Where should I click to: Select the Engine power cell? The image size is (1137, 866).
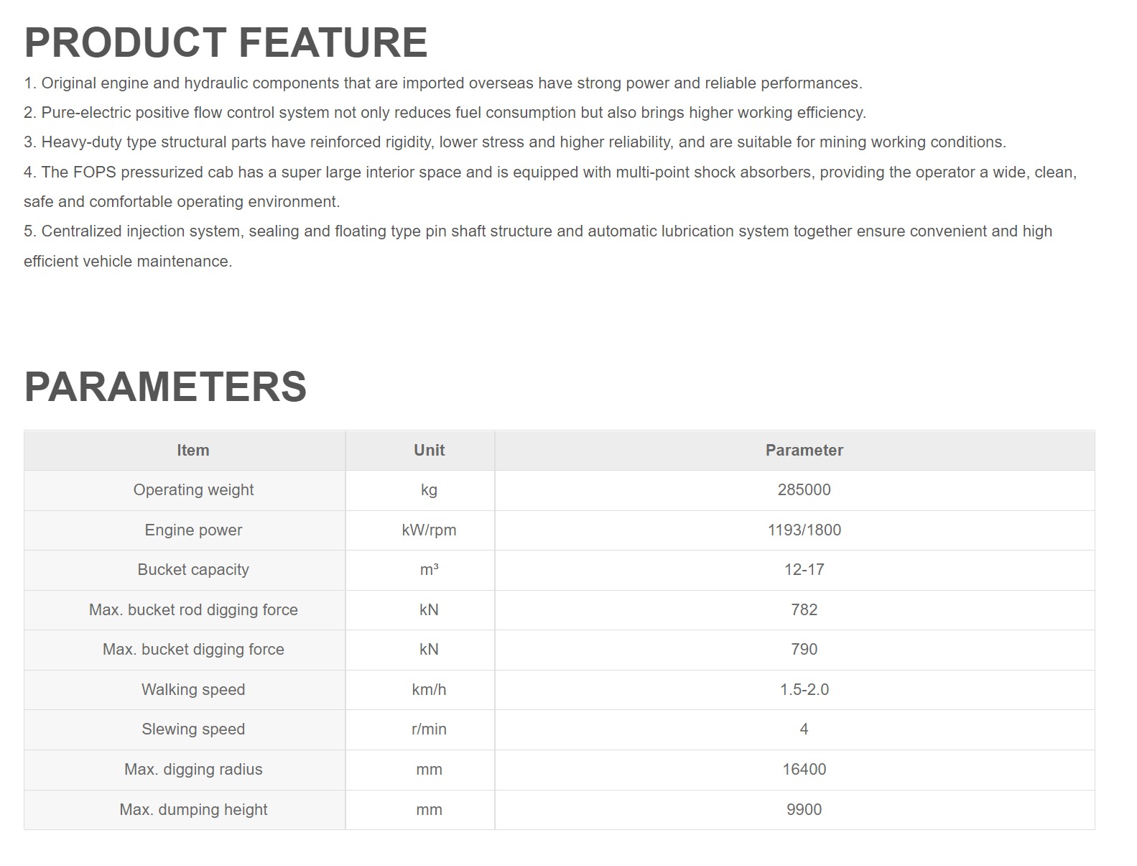[x=193, y=530]
